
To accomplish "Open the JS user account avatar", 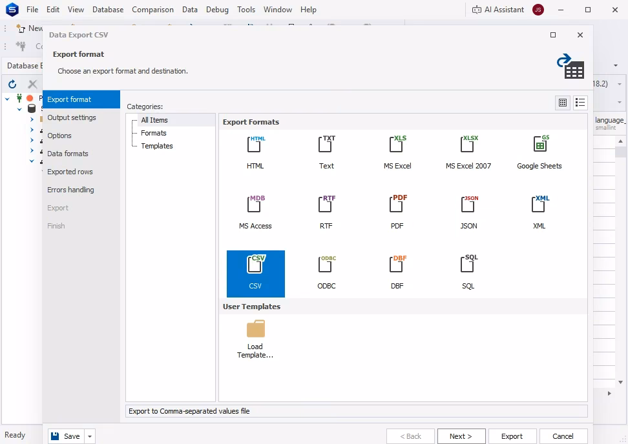I will click(x=538, y=10).
